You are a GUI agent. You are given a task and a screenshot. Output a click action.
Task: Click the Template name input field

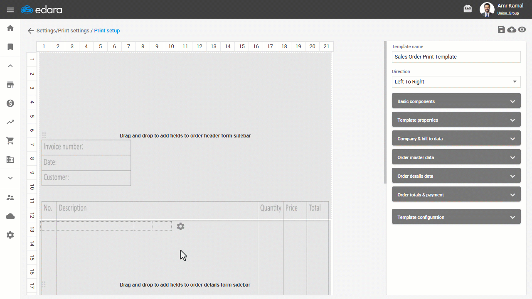click(456, 57)
